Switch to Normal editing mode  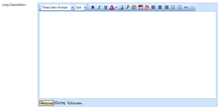46,103
